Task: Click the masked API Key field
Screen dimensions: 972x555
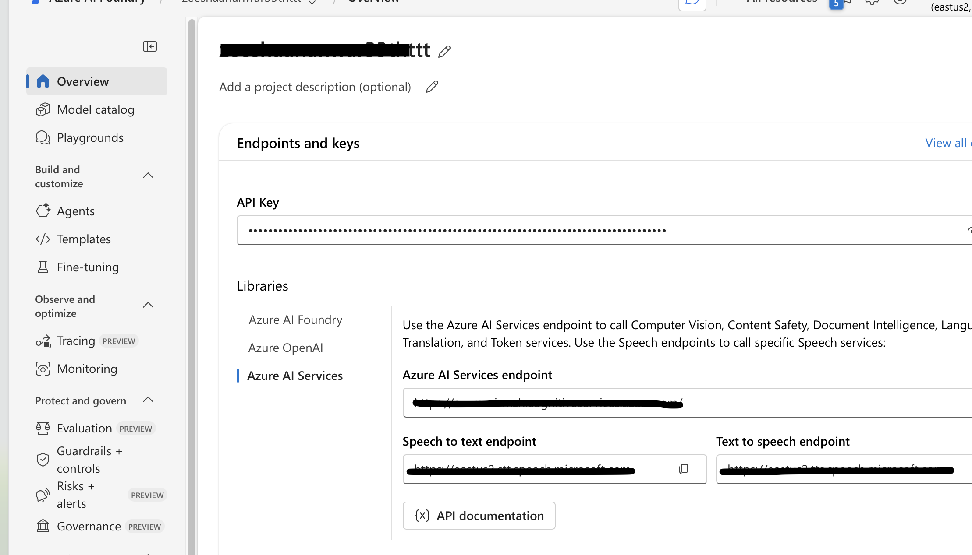Action: [604, 230]
